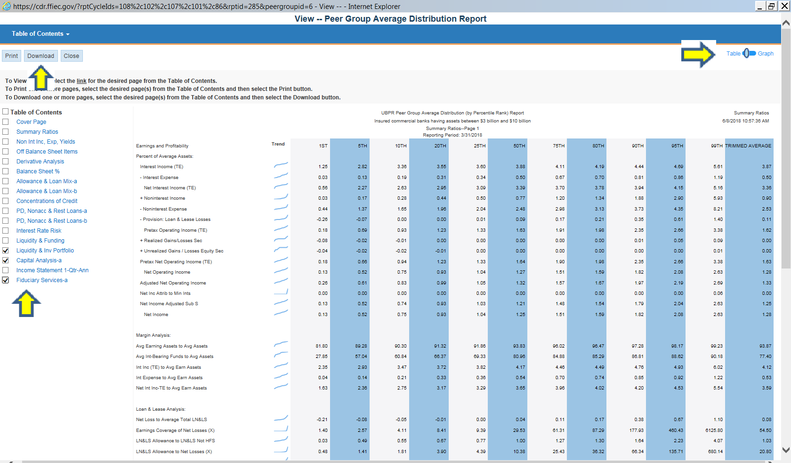The image size is (791, 463).
Task: Click the yellow arrow pointing to Table/Graph toggle
Action: (x=699, y=55)
